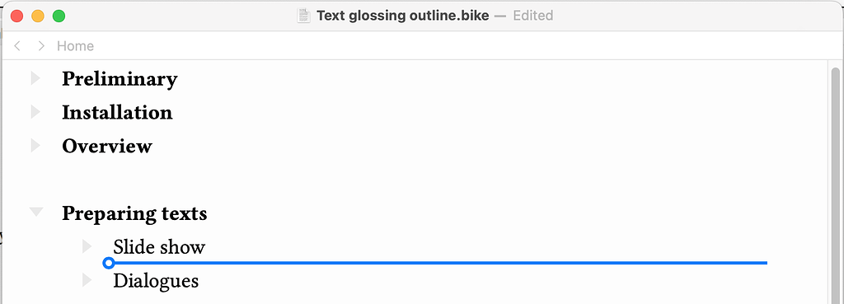Image resolution: width=844 pixels, height=304 pixels.
Task: Go back with the left chevron
Action: coord(17,46)
